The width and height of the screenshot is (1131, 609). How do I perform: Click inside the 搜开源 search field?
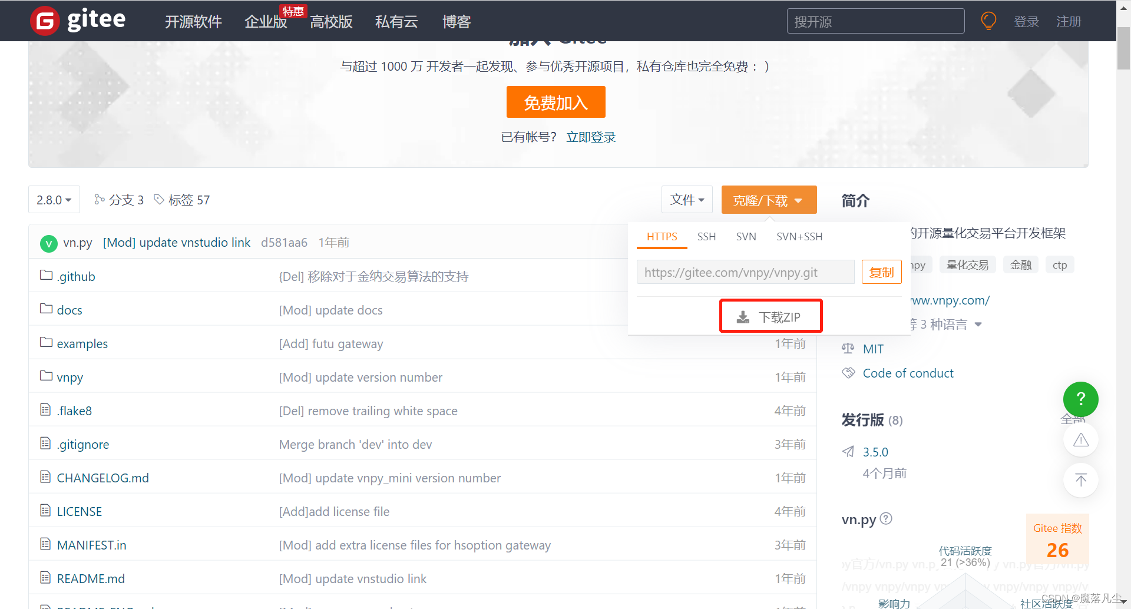pyautogui.click(x=875, y=21)
